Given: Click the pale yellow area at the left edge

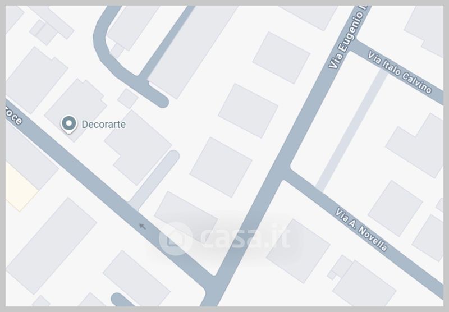Looking at the screenshot, I should [20, 187].
